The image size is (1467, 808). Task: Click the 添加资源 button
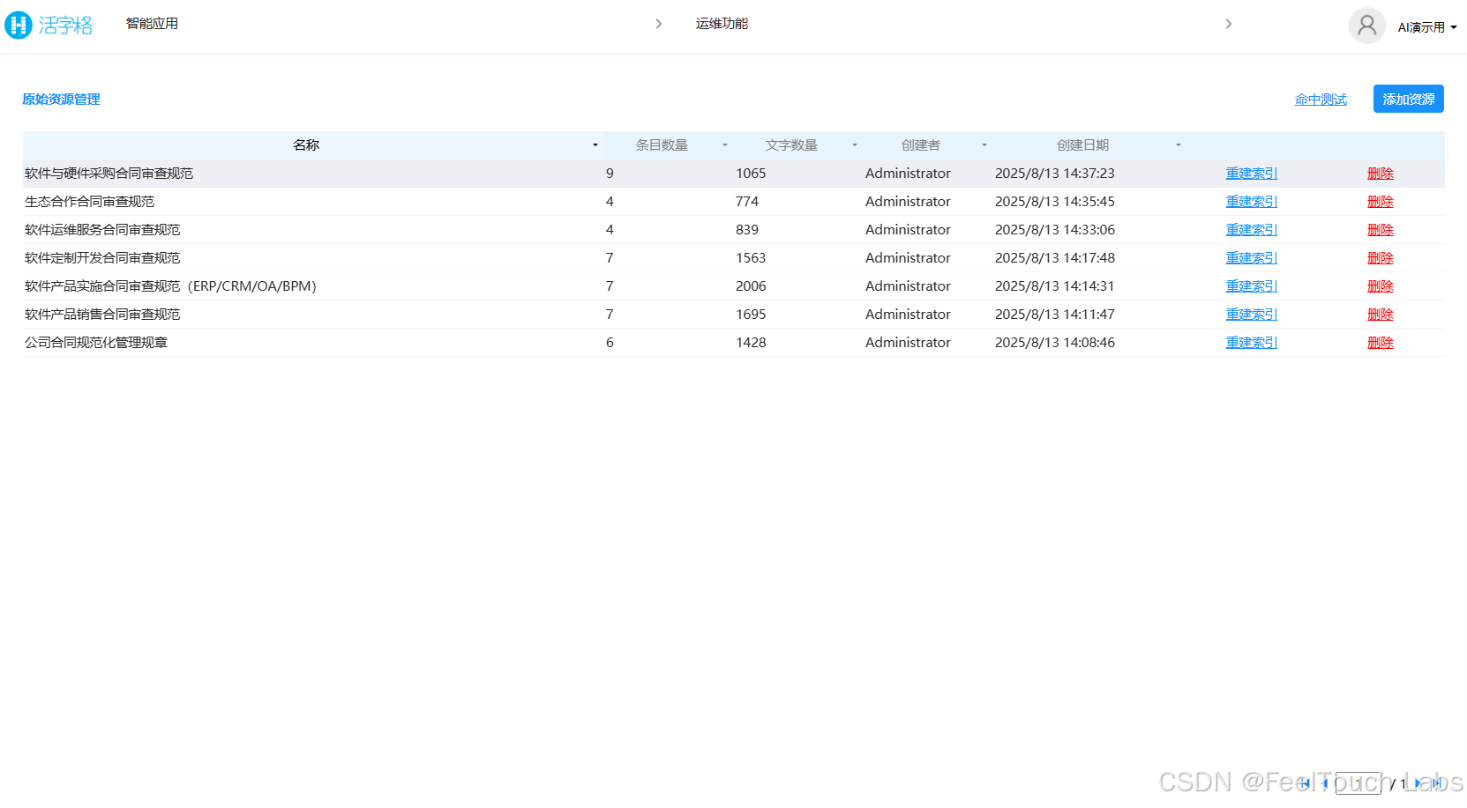pyautogui.click(x=1409, y=99)
